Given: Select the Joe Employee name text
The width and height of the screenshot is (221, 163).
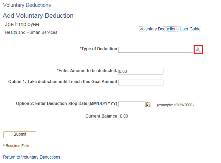Looking at the screenshot, I should [22, 24].
